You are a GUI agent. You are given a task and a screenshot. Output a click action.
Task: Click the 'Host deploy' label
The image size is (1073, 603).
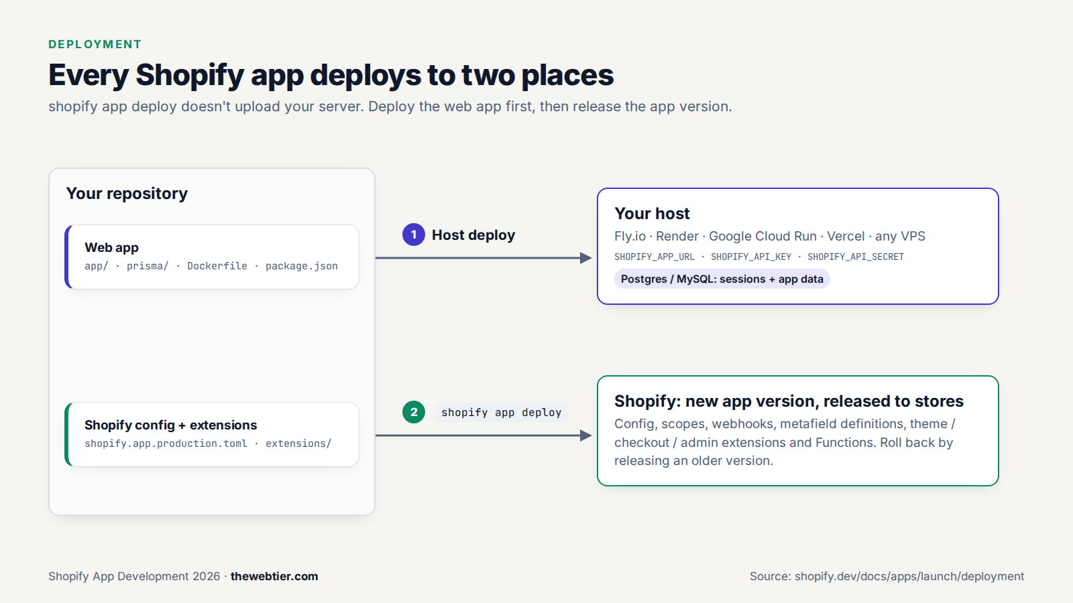tap(473, 235)
